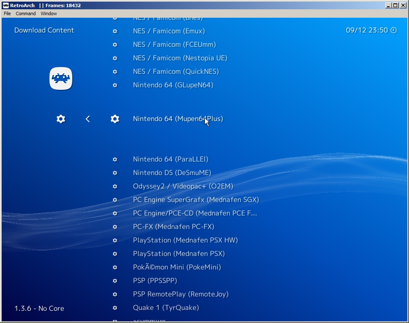
Task: Select Nintendo 64 (ParaLLEl) core
Action: pyautogui.click(x=170, y=159)
